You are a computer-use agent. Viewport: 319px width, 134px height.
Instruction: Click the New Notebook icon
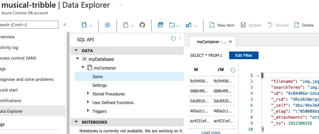tap(126, 25)
